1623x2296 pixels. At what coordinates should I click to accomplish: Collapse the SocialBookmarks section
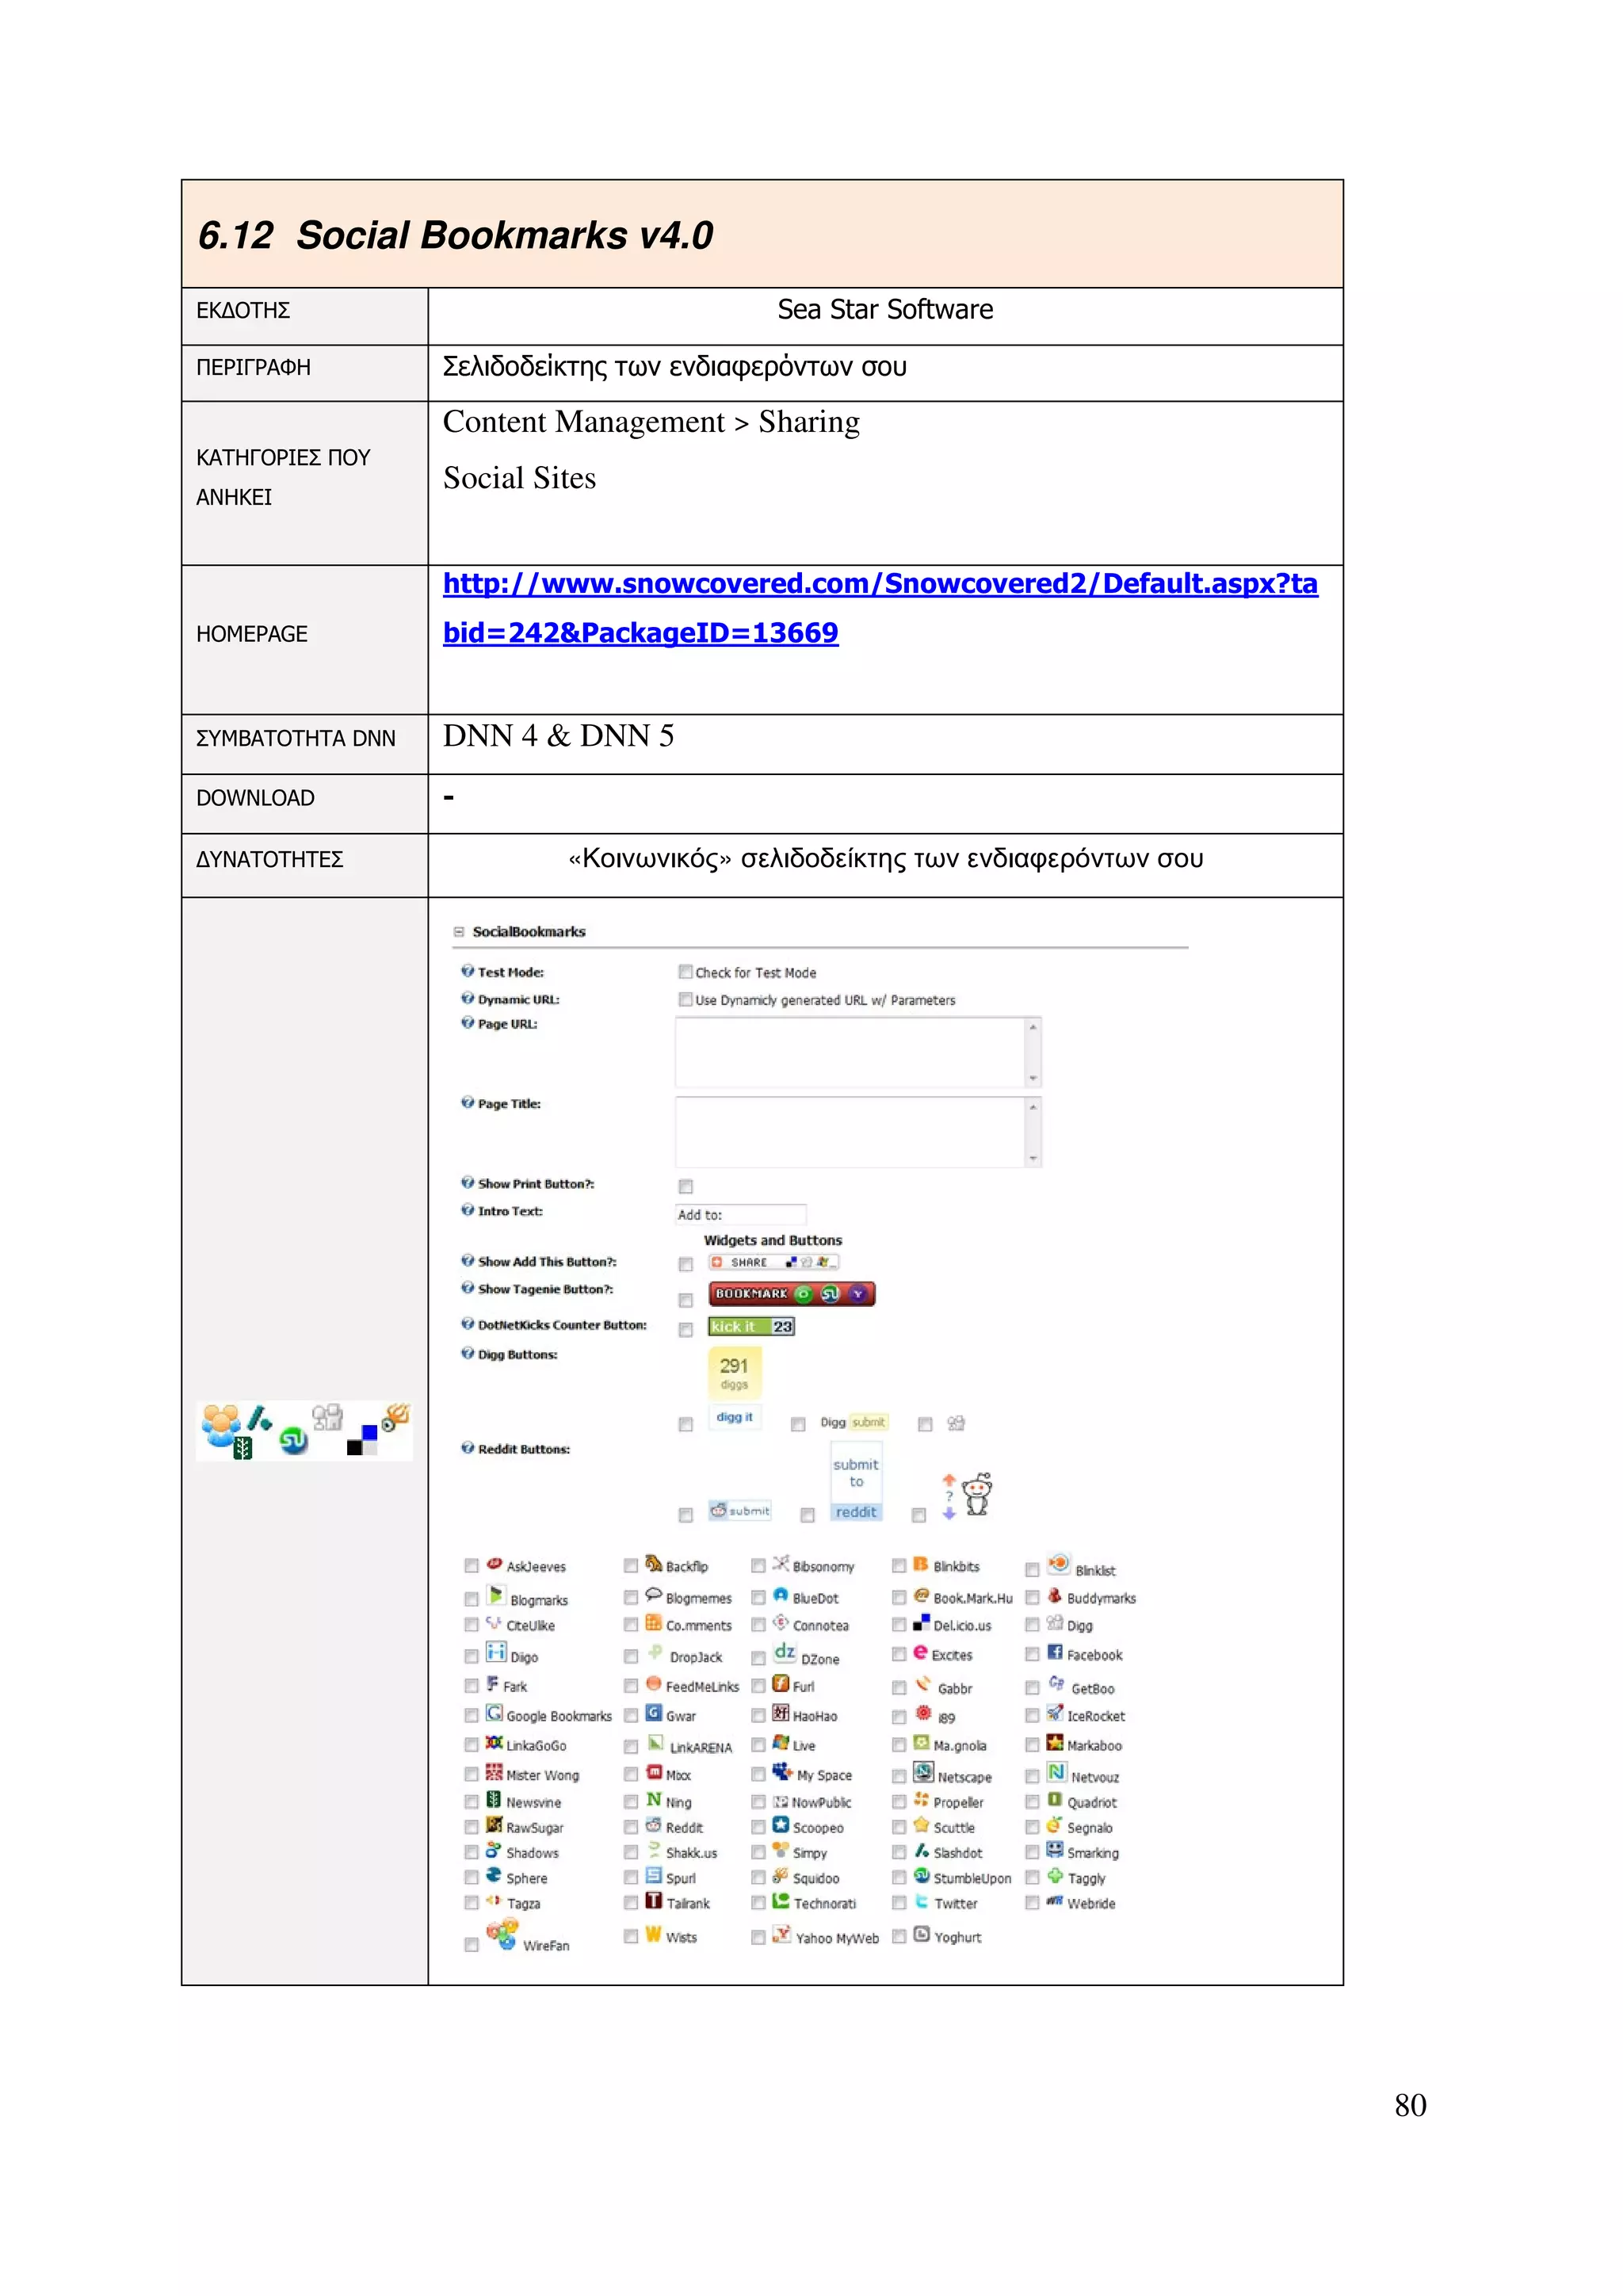point(459,931)
